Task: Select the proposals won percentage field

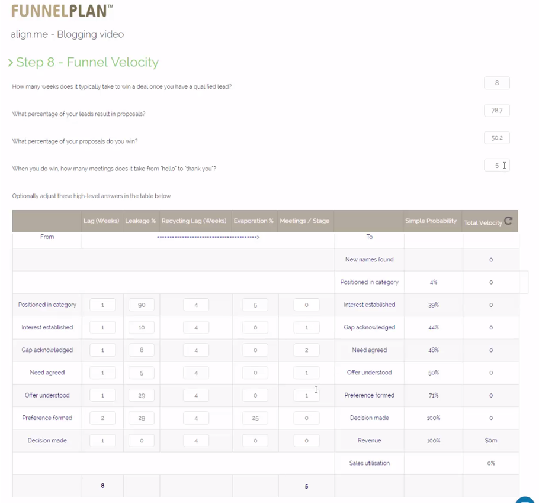Action: (x=496, y=138)
